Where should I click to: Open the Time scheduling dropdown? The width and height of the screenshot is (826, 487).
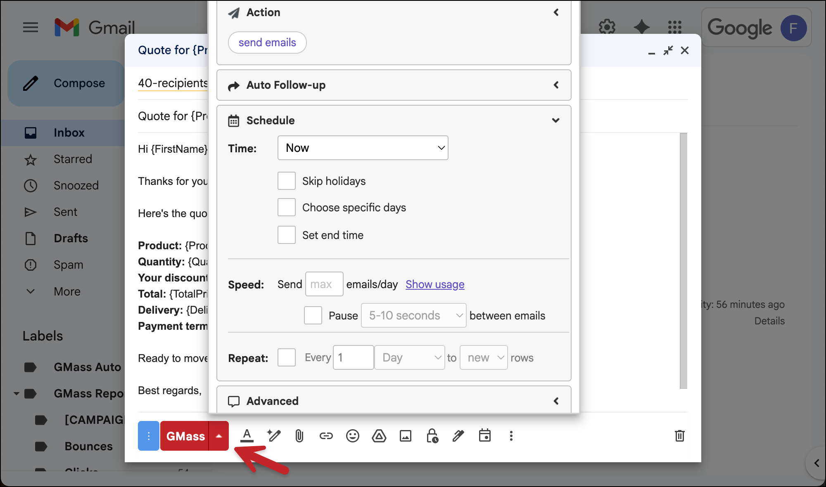(363, 148)
